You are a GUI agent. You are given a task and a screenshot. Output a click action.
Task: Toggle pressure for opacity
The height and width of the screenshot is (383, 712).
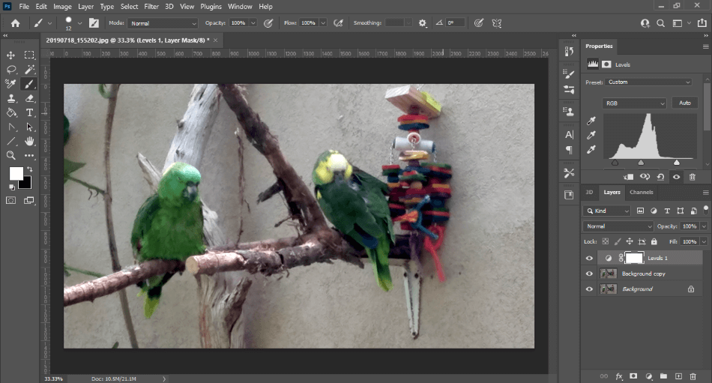tap(268, 23)
